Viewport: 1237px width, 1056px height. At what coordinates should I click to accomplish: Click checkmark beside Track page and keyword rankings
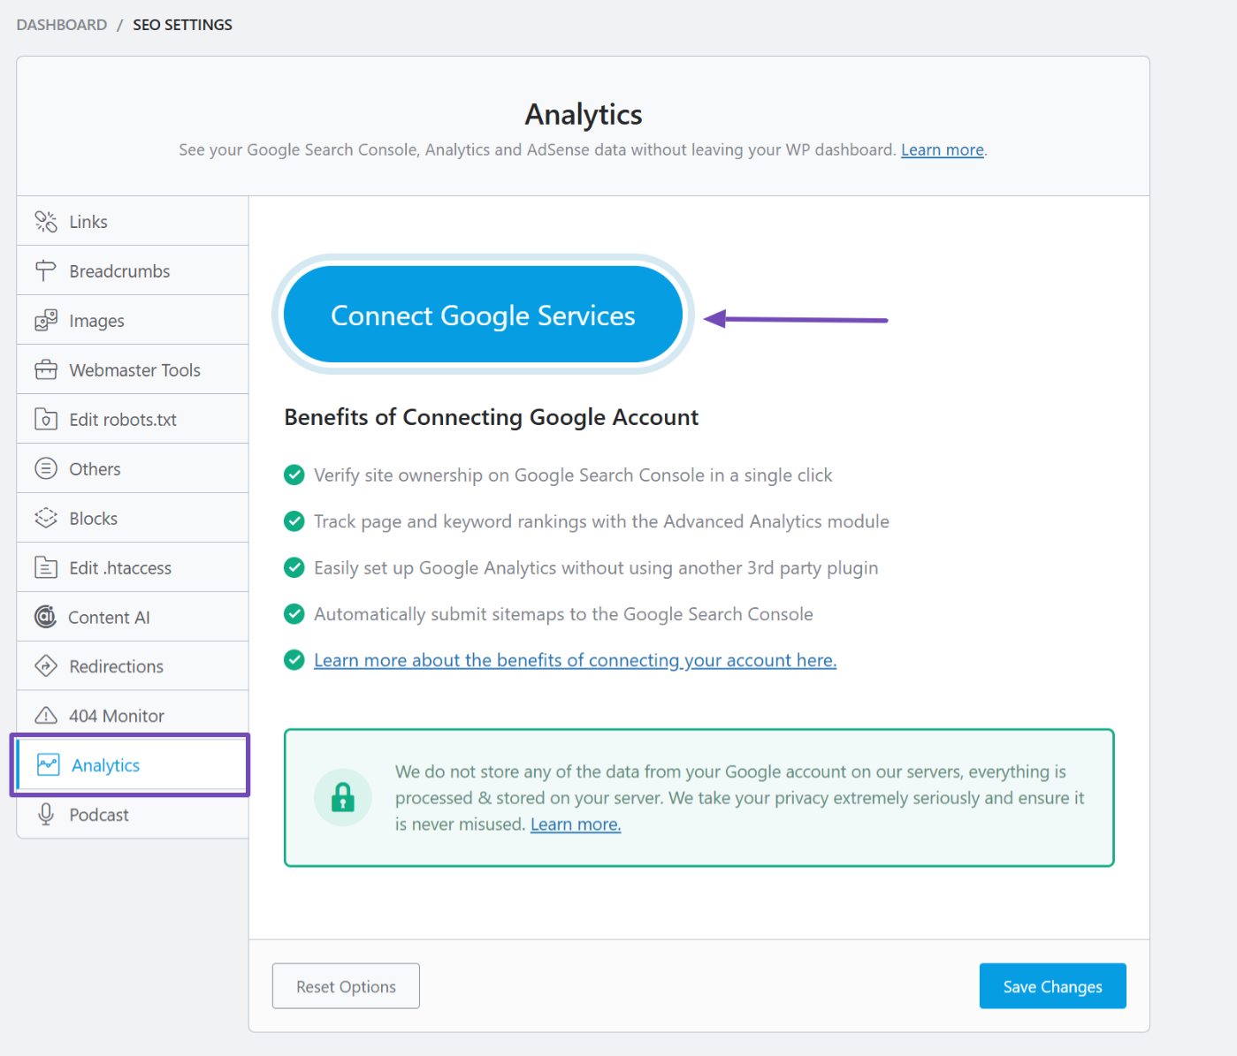click(x=294, y=521)
